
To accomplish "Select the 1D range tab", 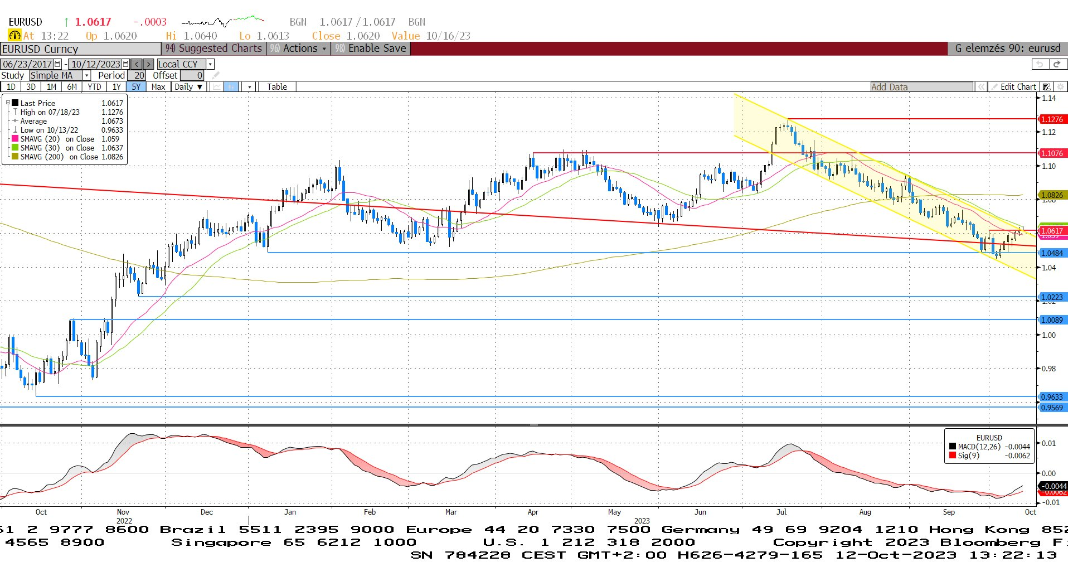I will coord(11,87).
